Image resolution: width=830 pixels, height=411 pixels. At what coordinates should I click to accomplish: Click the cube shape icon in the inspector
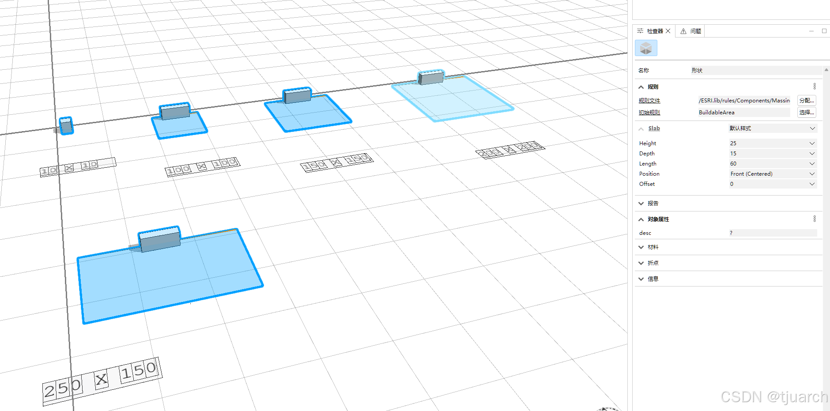pos(646,48)
